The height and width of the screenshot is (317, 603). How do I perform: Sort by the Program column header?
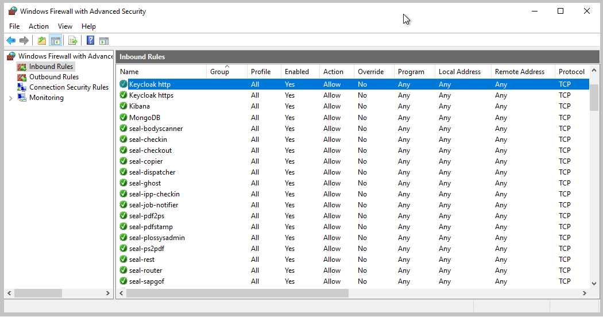[x=415, y=72]
